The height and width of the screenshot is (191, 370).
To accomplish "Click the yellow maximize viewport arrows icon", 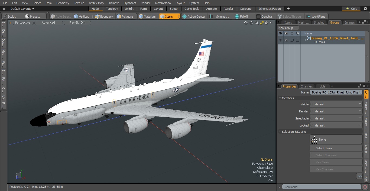I will pyautogui.click(x=262, y=23).
